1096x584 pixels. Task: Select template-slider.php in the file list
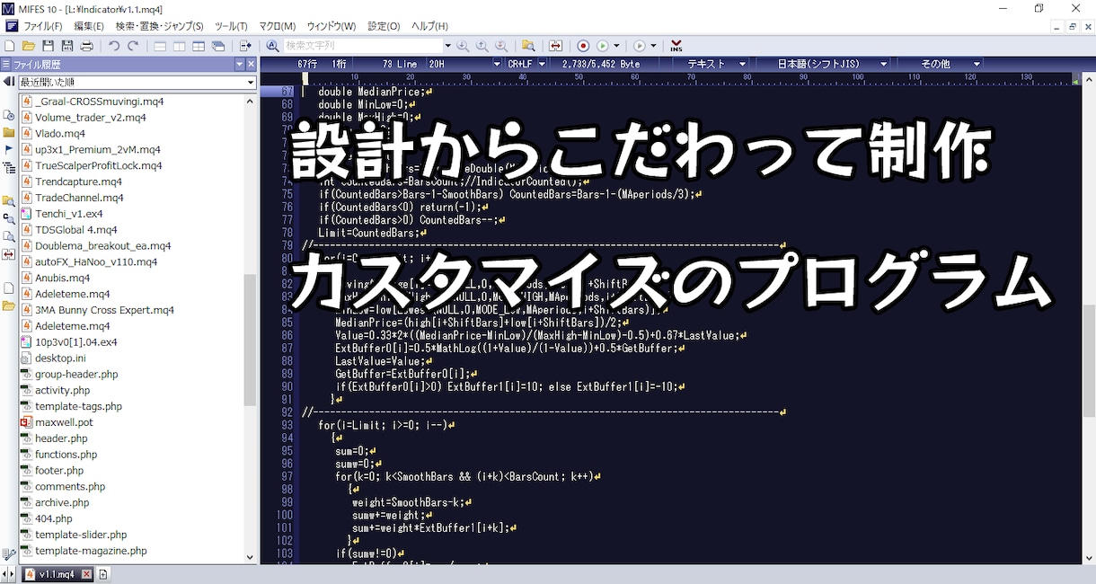81,535
